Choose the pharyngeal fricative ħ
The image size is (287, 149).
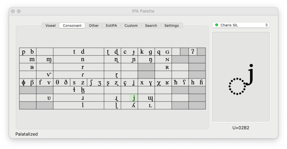click(x=176, y=82)
